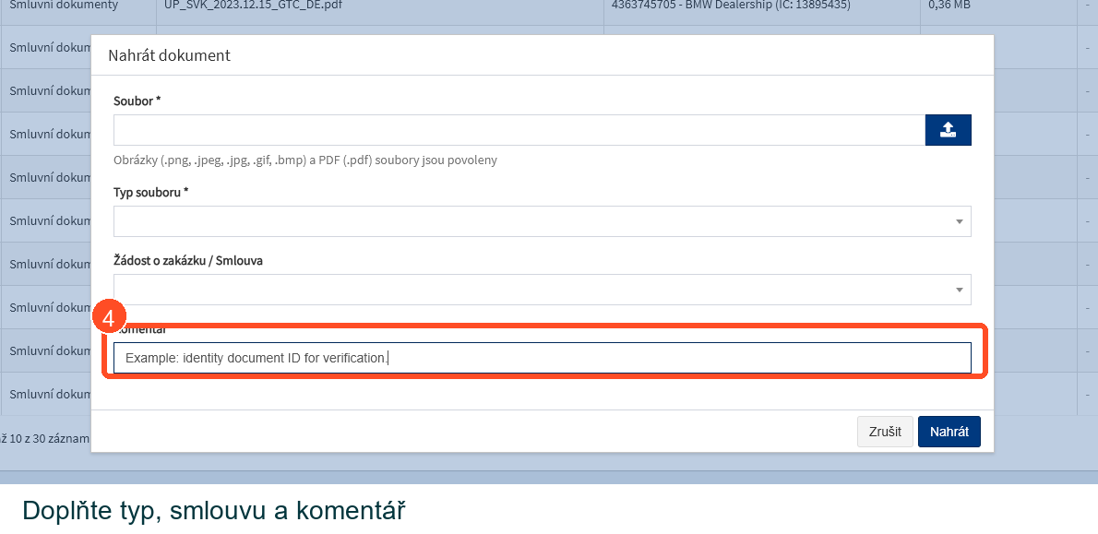Click the arrow of Typ souboru dropdown

(x=960, y=222)
